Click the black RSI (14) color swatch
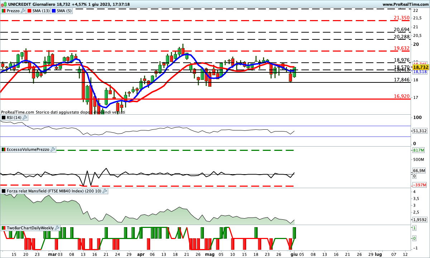 point(4,118)
